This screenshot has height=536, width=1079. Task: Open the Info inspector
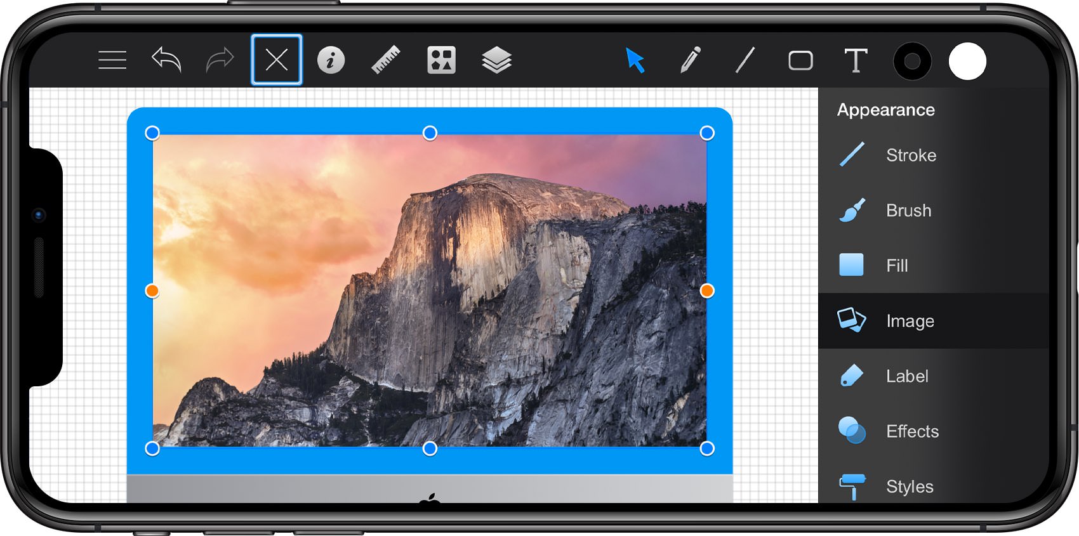tap(331, 60)
